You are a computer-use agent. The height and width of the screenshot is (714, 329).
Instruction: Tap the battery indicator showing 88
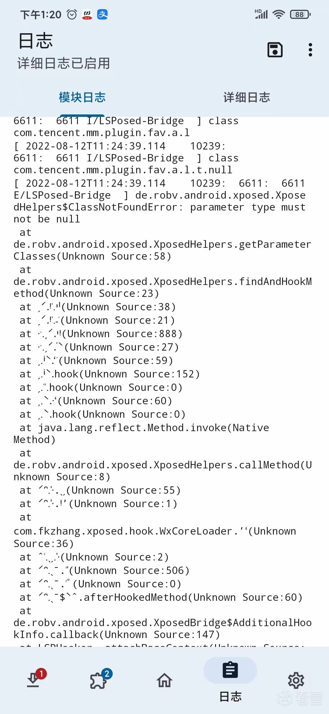[x=300, y=14]
